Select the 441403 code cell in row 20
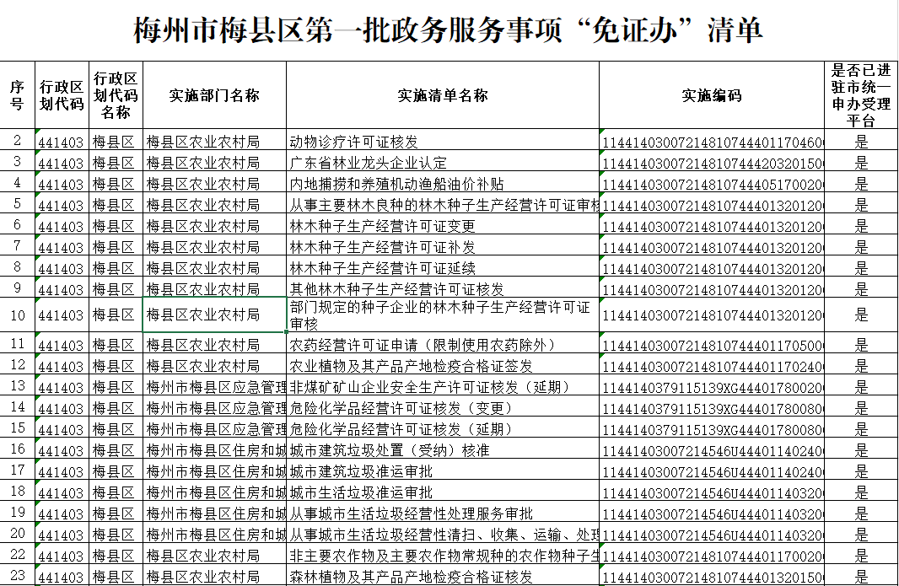899x586 pixels. (61, 535)
